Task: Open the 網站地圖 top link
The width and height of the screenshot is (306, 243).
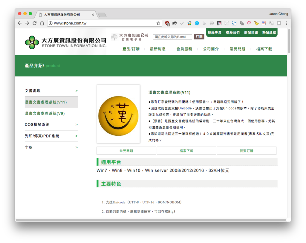Action: pos(251,32)
